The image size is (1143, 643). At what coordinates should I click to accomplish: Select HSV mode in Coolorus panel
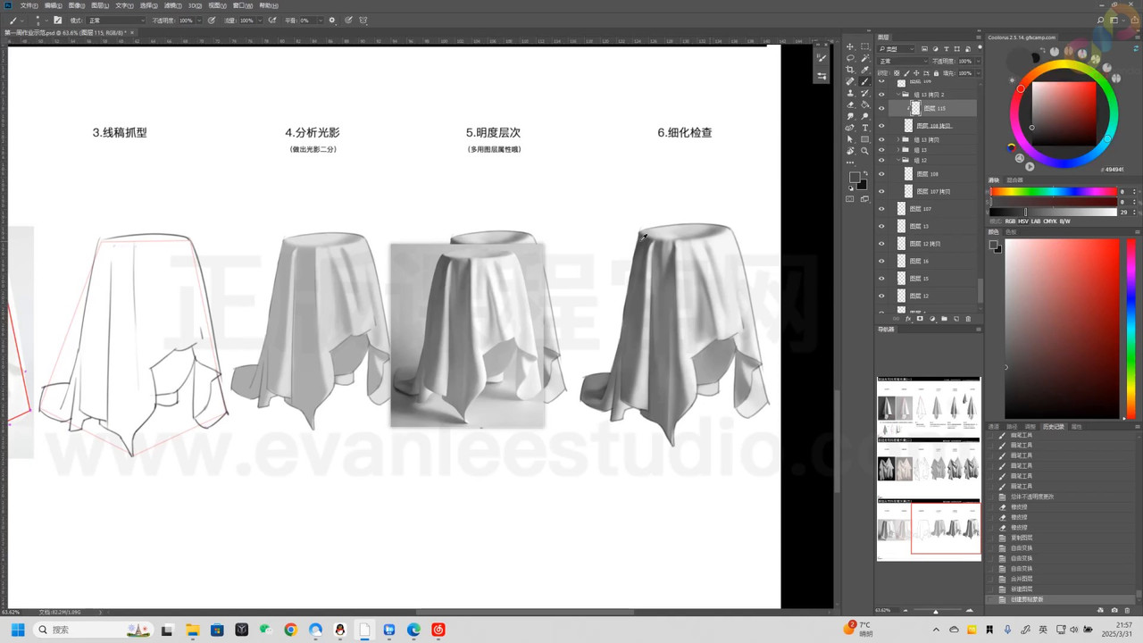tap(1023, 221)
